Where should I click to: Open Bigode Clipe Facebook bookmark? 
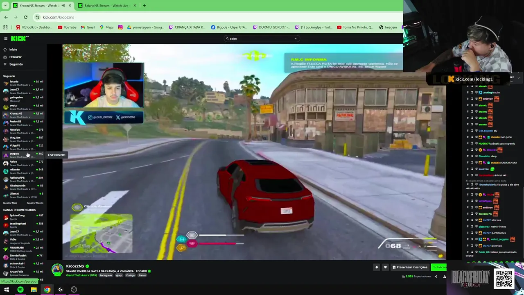[x=229, y=27]
